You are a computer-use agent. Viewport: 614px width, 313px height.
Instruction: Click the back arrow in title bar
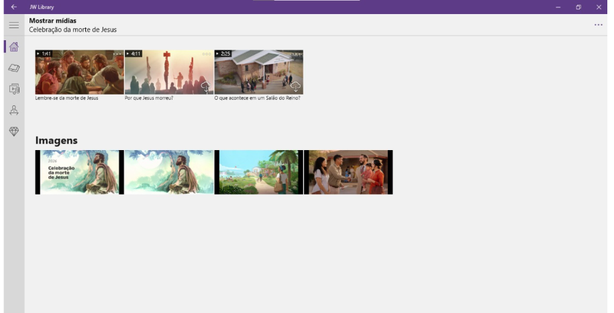point(13,7)
